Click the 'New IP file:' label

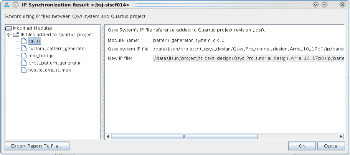pos(120,58)
